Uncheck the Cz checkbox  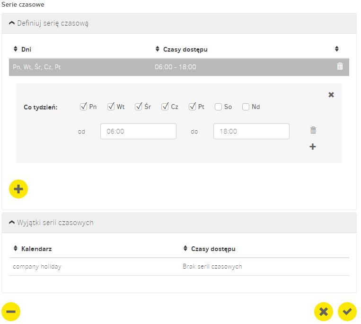point(165,107)
